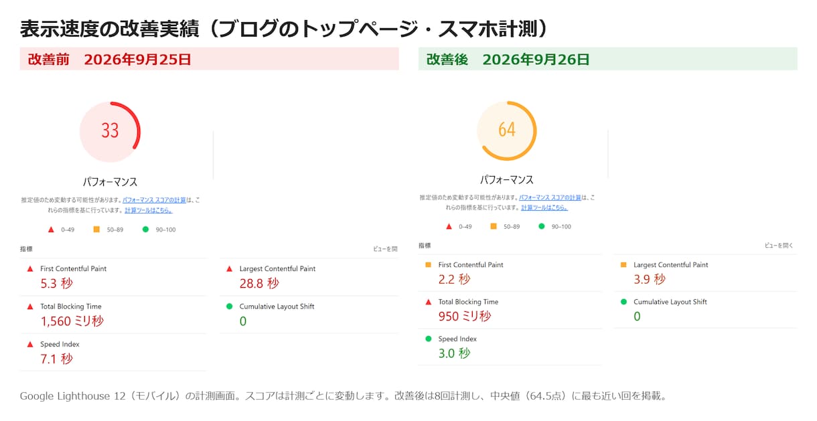Viewport: 817px width, 421px height.
Task: Click the 0–49 legend text in 改善前 panel
Action: [68, 230]
